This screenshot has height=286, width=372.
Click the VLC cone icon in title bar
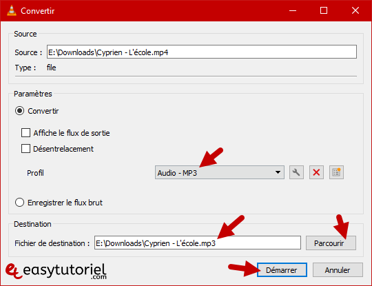click(x=12, y=10)
